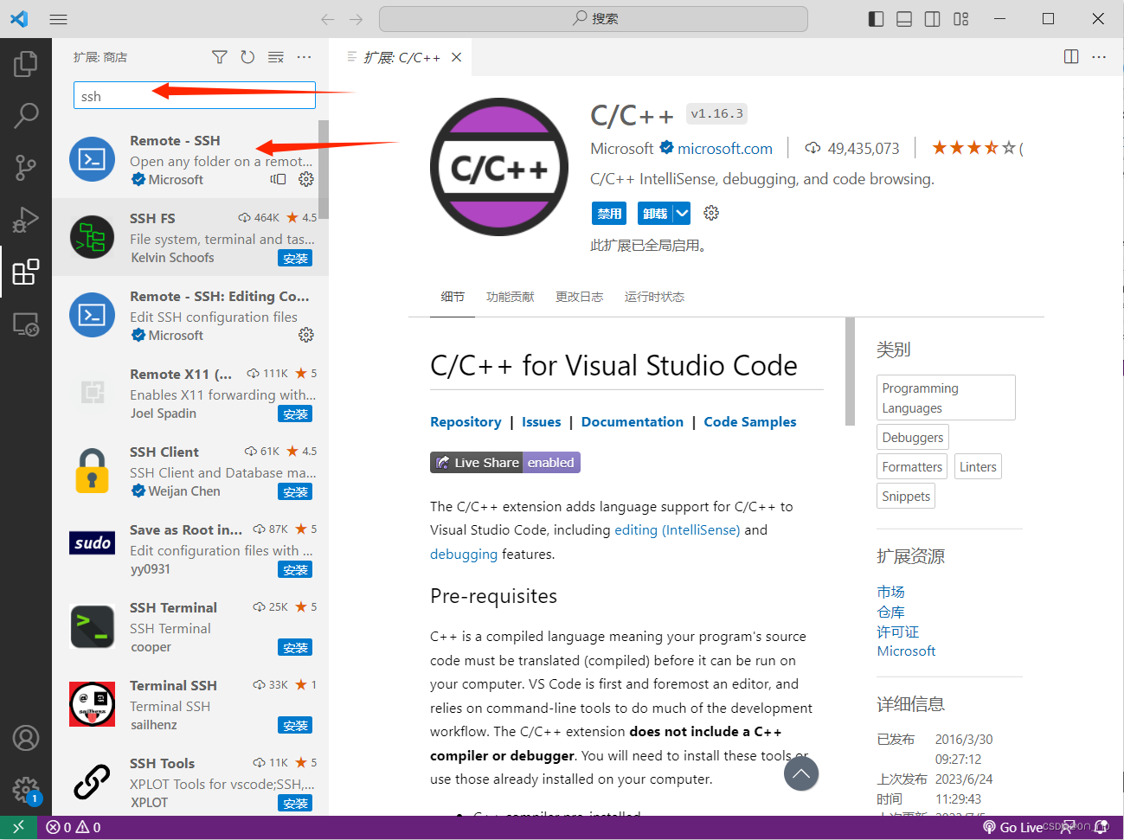Click the 卸载 uninstall button

[655, 213]
